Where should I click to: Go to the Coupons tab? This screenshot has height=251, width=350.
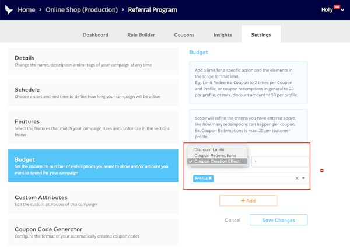[x=184, y=35]
